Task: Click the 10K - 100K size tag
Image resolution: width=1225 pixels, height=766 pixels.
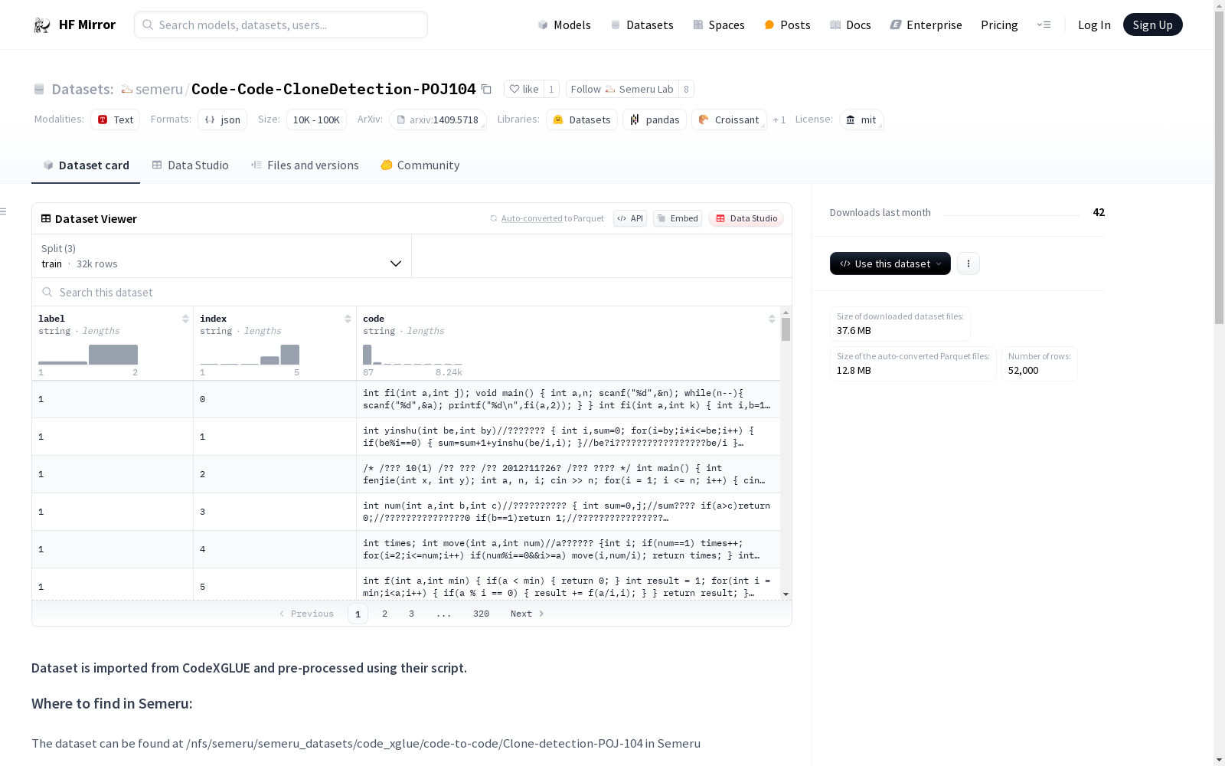Action: [x=316, y=119]
